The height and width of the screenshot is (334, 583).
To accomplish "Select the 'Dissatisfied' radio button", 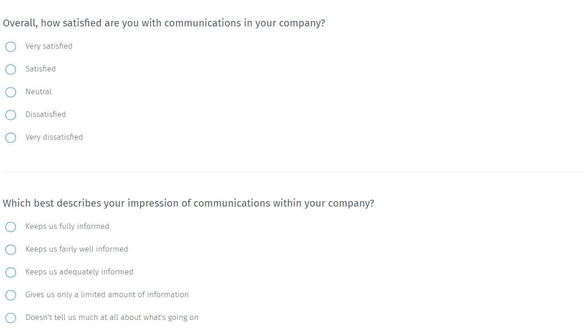I will [10, 115].
